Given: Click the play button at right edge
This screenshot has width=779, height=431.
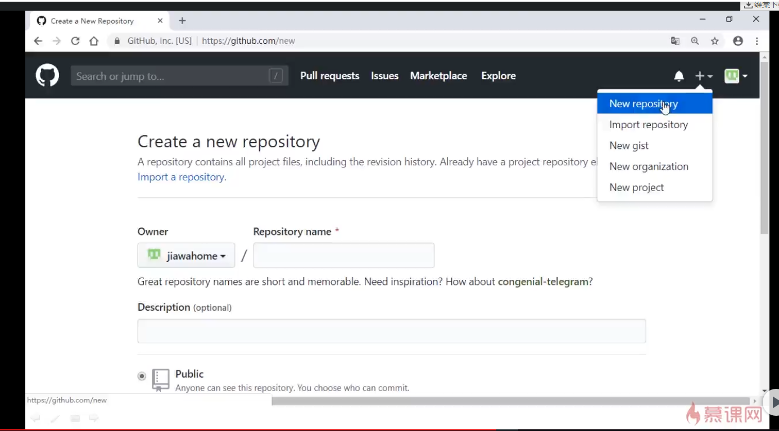Looking at the screenshot, I should click(x=773, y=402).
